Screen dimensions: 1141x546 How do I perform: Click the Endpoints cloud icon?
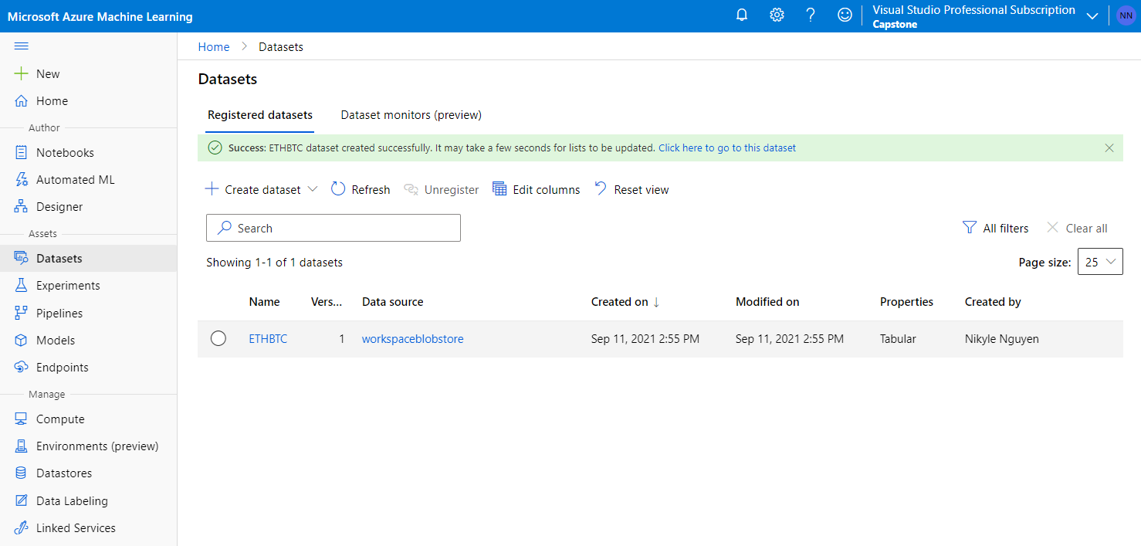tap(21, 368)
